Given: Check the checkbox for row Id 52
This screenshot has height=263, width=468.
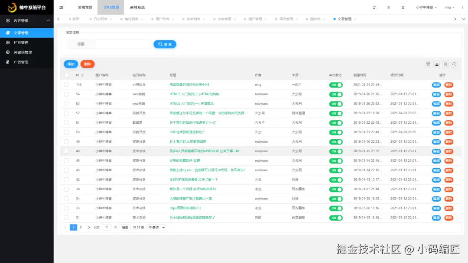Looking at the screenshot, I should [x=66, y=113].
